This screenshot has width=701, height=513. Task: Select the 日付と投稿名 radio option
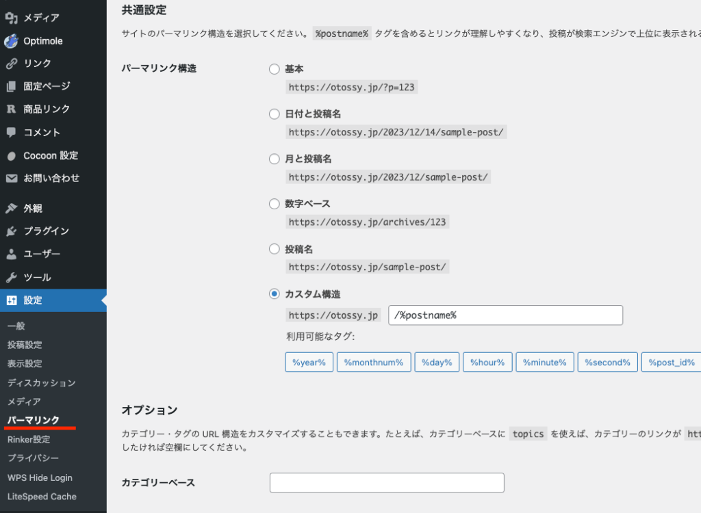coord(275,114)
